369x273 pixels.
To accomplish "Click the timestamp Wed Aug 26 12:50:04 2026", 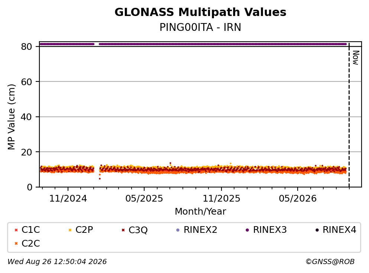I will (x=57, y=262).
